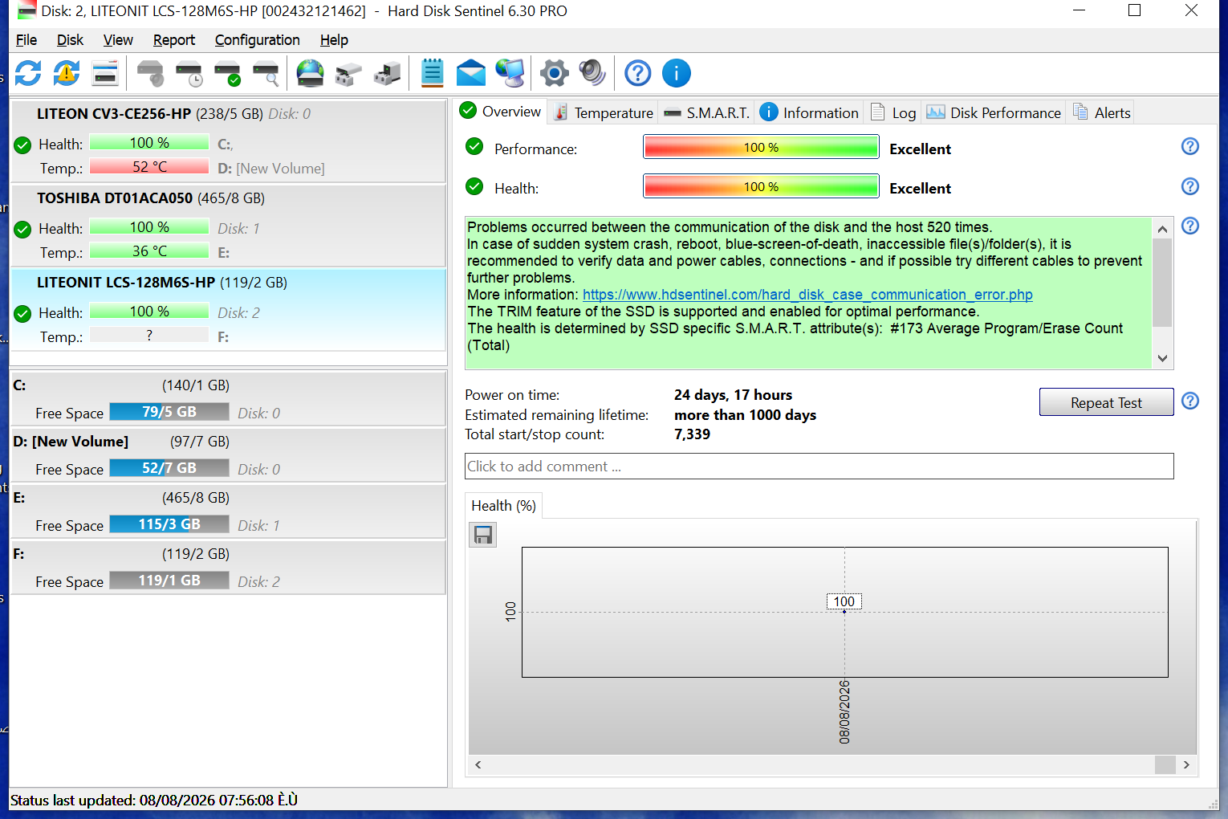Click help icon next to Repeat Test
Screen dimensions: 1228x819
pyautogui.click(x=1190, y=401)
